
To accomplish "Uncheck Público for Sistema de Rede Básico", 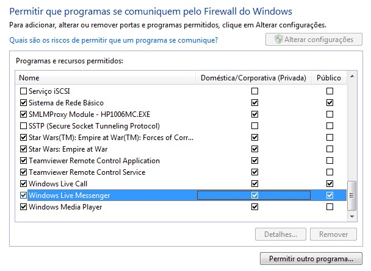I will coord(330,103).
